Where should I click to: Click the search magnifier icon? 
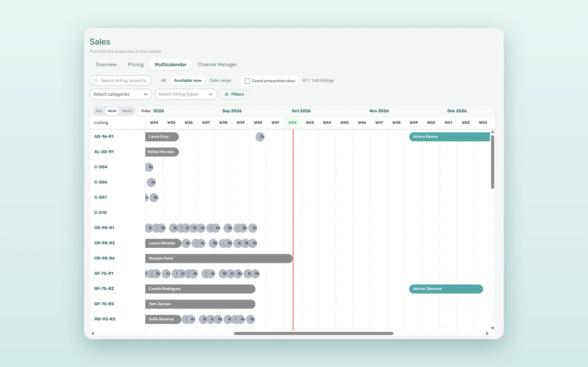[96, 80]
